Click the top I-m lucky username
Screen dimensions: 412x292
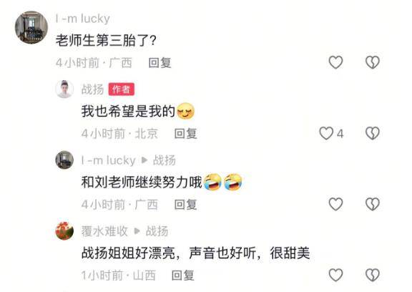click(x=82, y=19)
